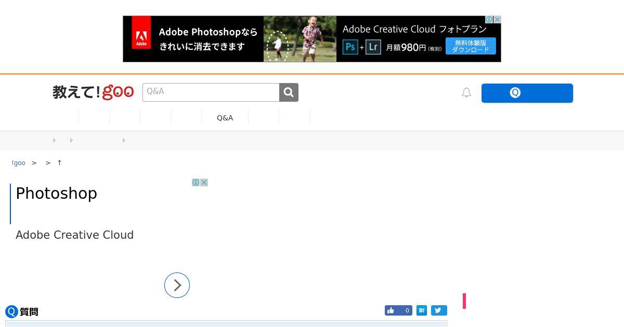Screen dimensions: 624x327
Task: Follow the !goo breadcrumb link
Action: click(18, 163)
